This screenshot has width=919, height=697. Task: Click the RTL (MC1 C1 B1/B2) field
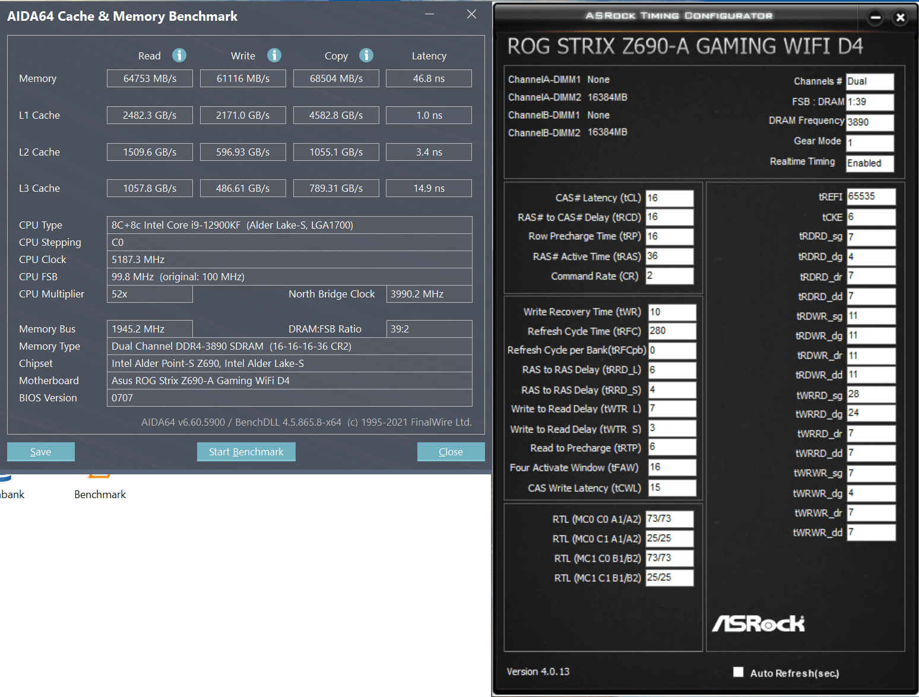[x=670, y=577]
